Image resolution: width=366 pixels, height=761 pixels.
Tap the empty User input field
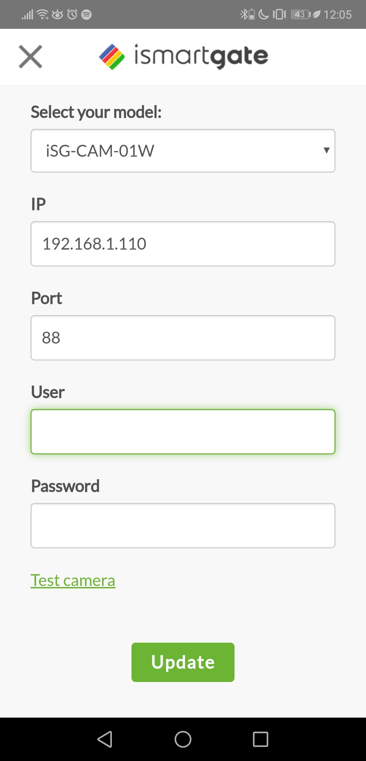click(183, 432)
